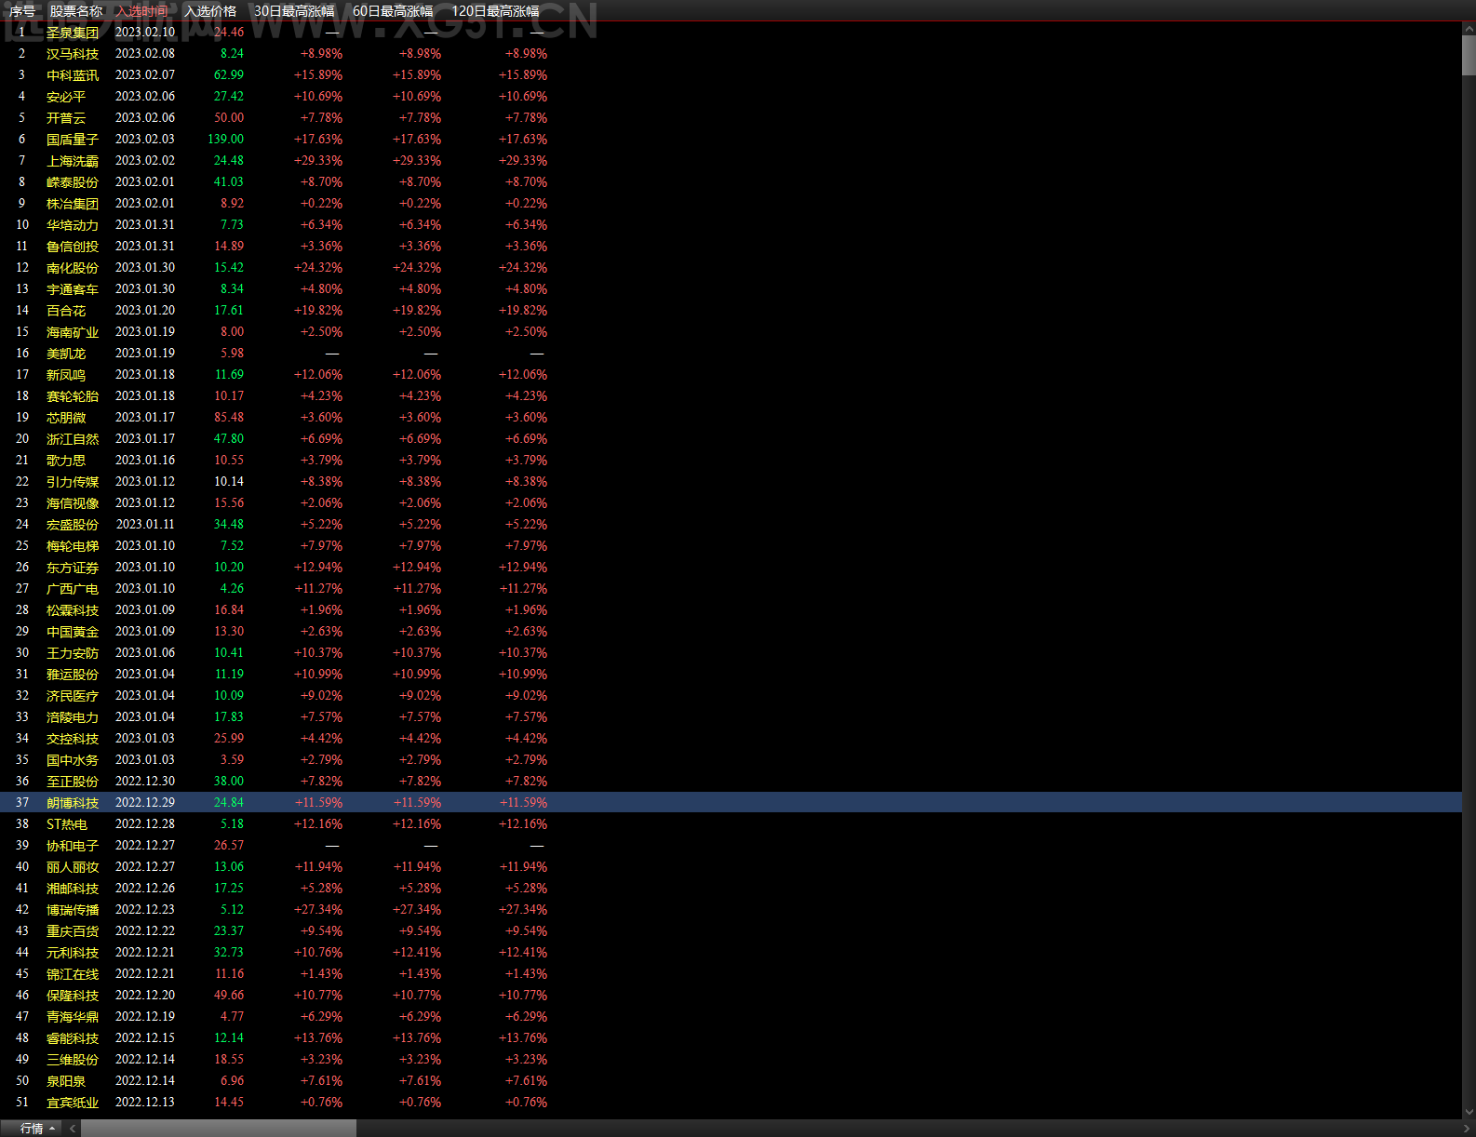
Task: Select stock 至正股份
Action: [x=73, y=782]
